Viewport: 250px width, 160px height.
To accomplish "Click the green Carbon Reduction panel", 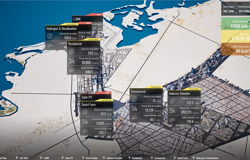I will pyautogui.click(x=235, y=24).
